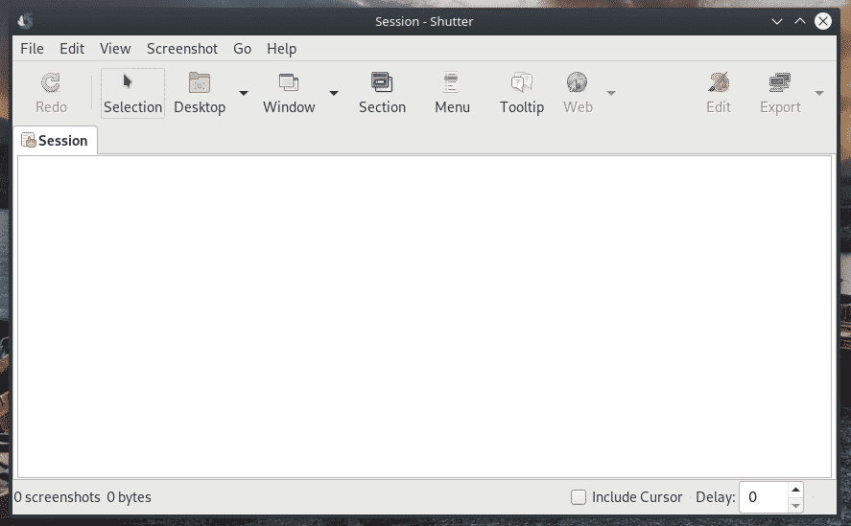Image resolution: width=851 pixels, height=526 pixels.
Task: Expand the Window capture dropdown arrow
Action: (x=334, y=93)
